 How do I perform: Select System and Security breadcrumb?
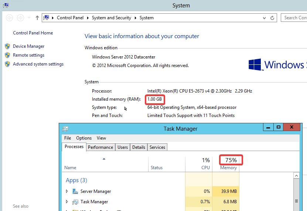112,18
